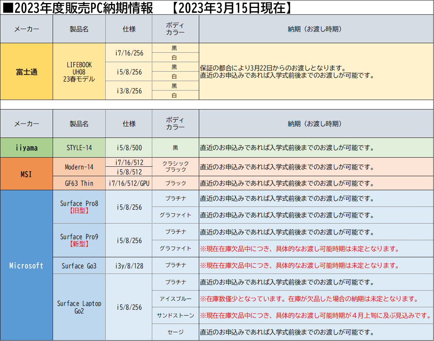Click the LIFEBOOK "i5/8/256" spec cell
The image size is (434, 341).
129,72
